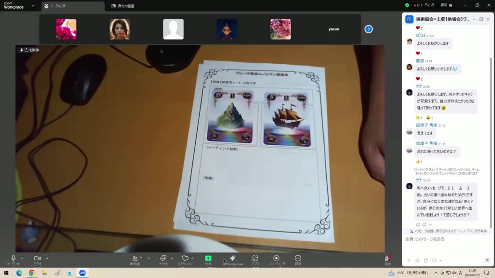
Task: Click screenshot capture icon in composer
Action: point(435,261)
